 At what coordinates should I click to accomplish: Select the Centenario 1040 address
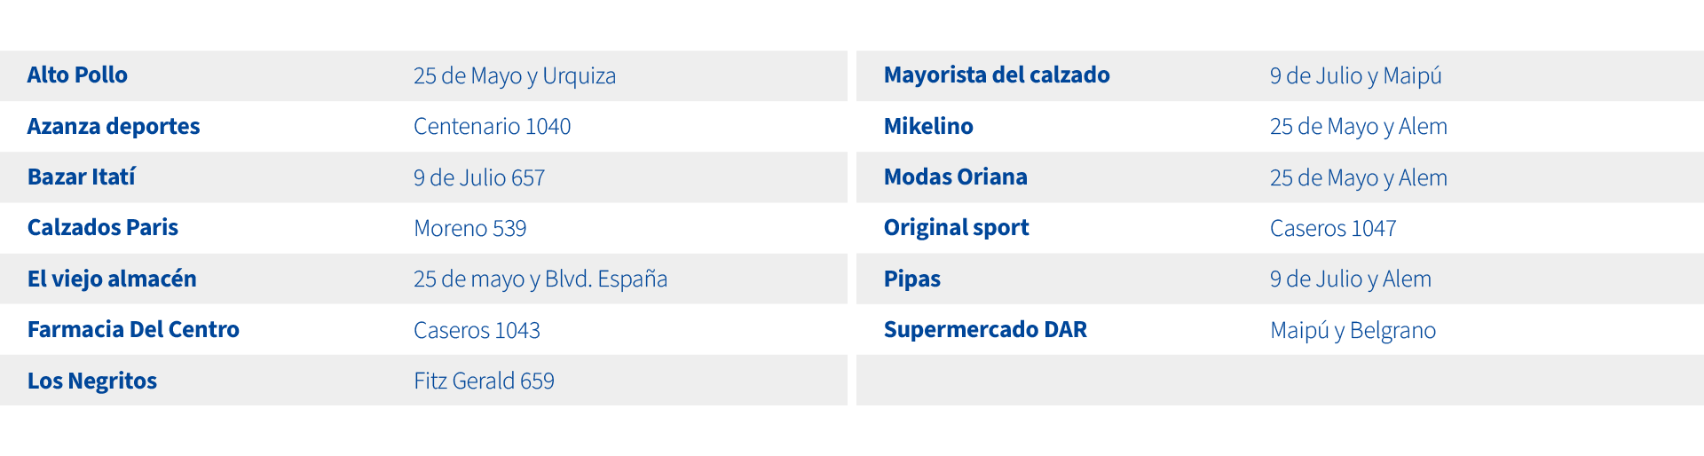(x=493, y=127)
